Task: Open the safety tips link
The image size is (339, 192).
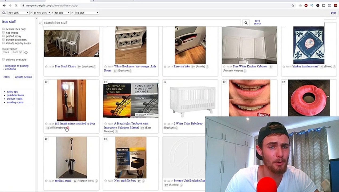Action: pyautogui.click(x=12, y=92)
